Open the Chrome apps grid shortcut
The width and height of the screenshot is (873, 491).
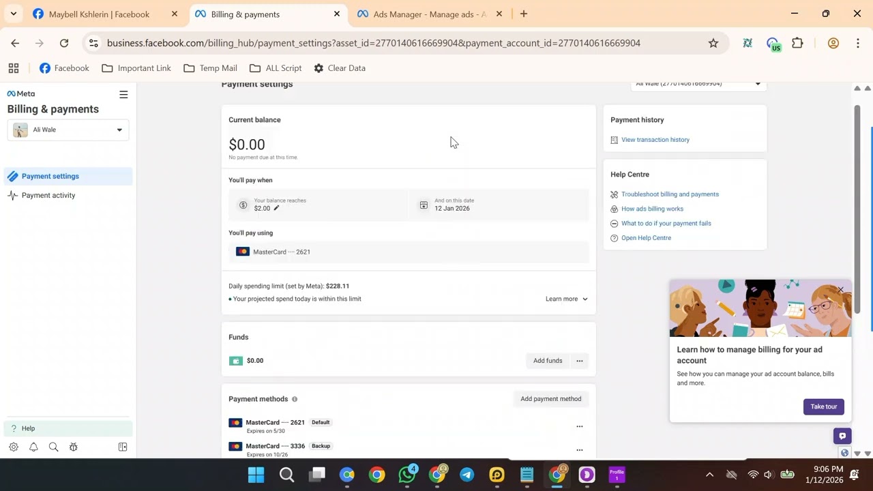click(14, 68)
